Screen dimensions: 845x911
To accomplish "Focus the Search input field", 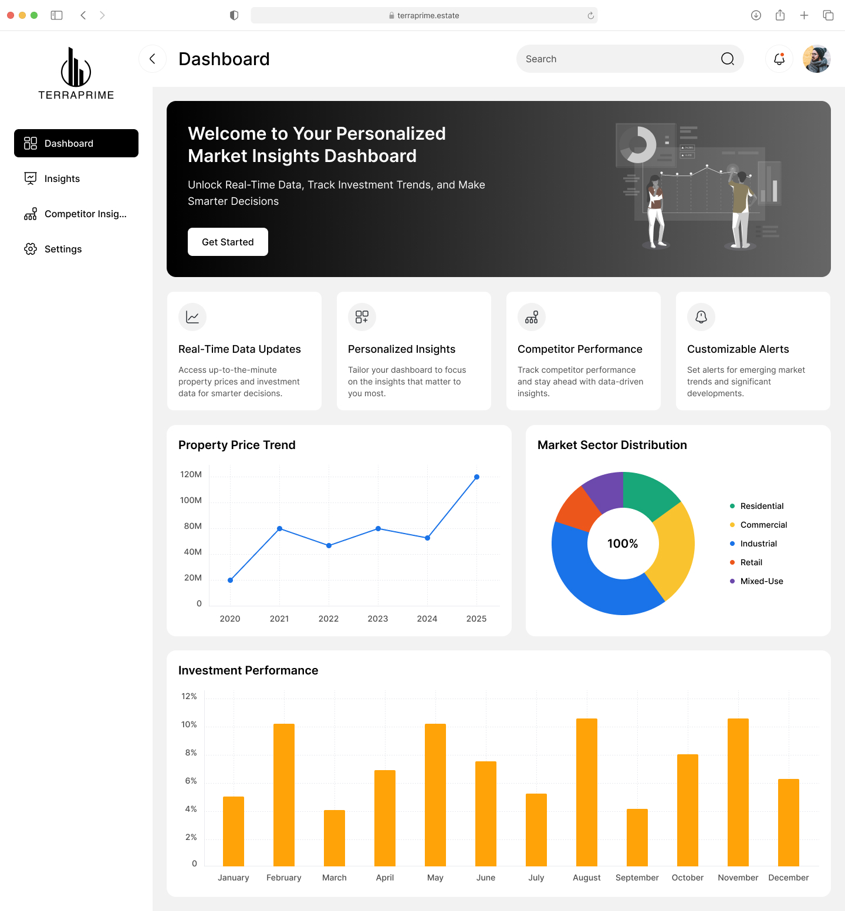I will point(630,59).
